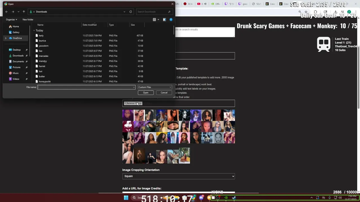Open view options dropdown arrow

[x=158, y=20]
